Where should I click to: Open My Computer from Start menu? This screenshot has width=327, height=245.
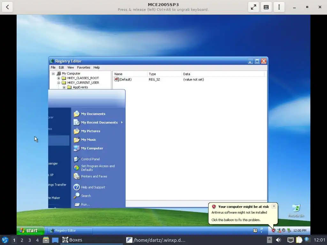tap(88, 148)
